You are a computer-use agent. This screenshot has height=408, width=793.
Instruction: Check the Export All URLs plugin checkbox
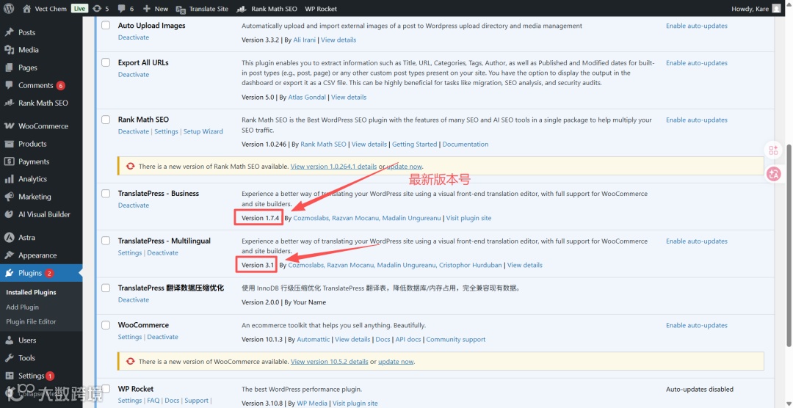106,62
